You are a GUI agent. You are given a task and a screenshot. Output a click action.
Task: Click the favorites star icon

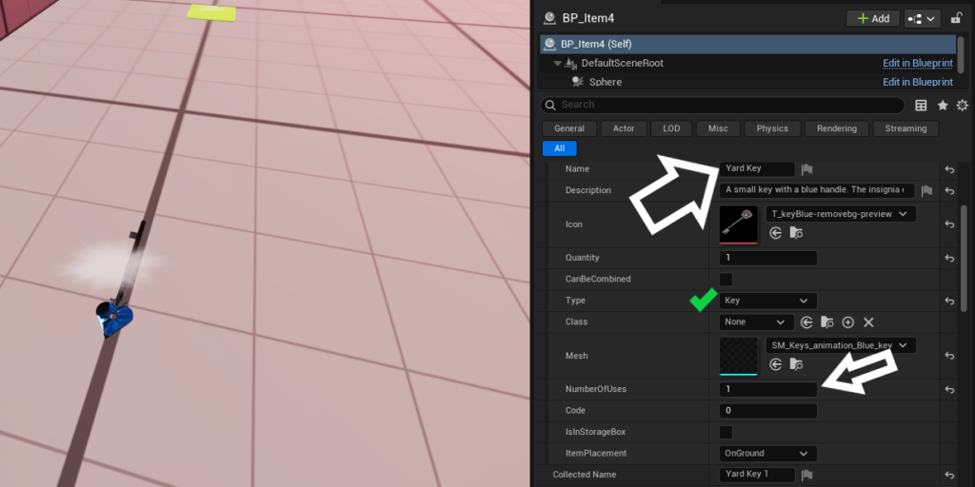[943, 106]
